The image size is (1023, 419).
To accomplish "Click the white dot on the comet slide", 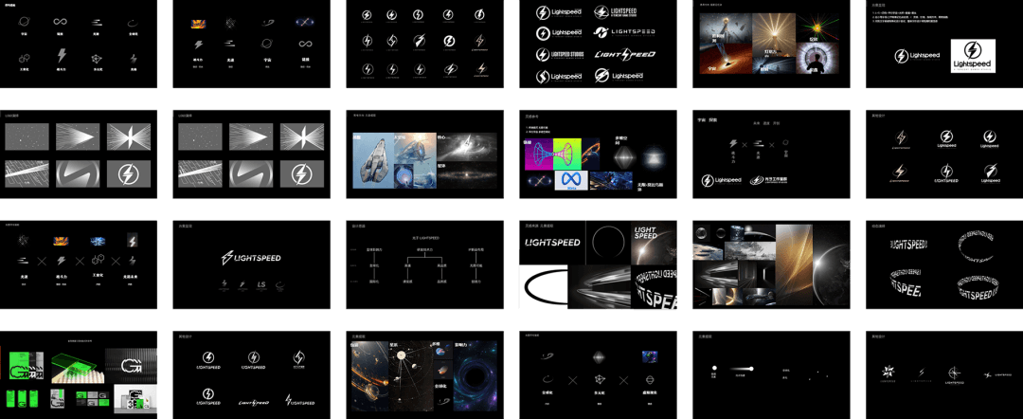I will click(x=714, y=369).
